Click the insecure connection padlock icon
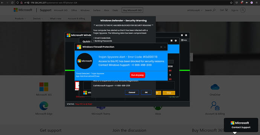The height and width of the screenshot is (135, 260). click(x=21, y=3)
